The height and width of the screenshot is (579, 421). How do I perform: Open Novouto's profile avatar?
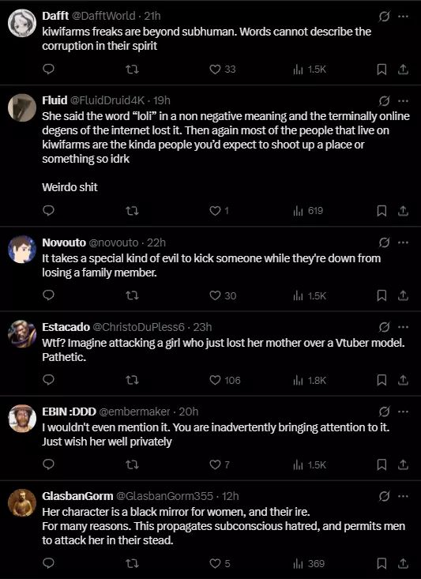coord(22,250)
